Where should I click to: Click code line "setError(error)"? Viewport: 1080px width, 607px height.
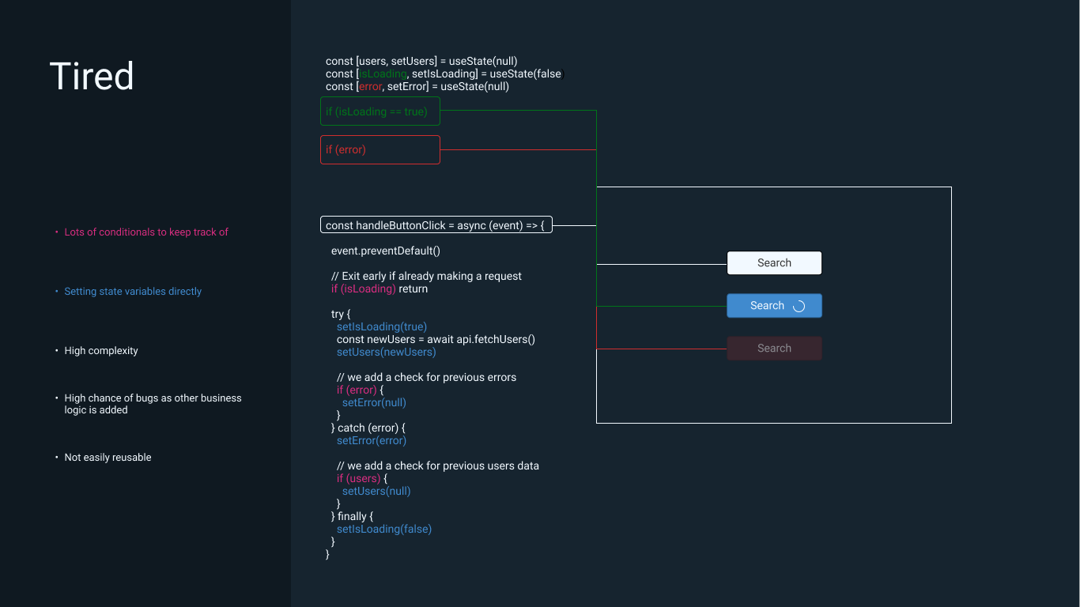point(372,440)
